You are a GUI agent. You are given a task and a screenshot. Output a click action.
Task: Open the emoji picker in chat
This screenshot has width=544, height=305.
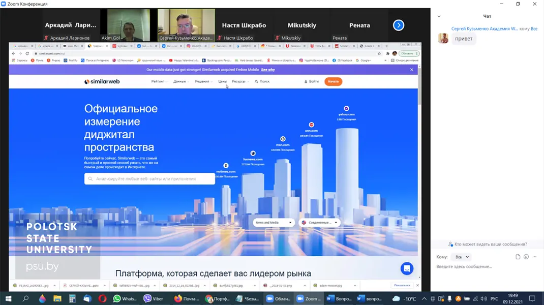click(526, 257)
